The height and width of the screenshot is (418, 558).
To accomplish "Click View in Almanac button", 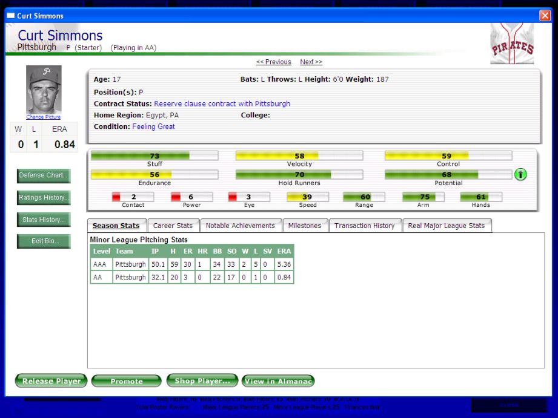I will 278,381.
